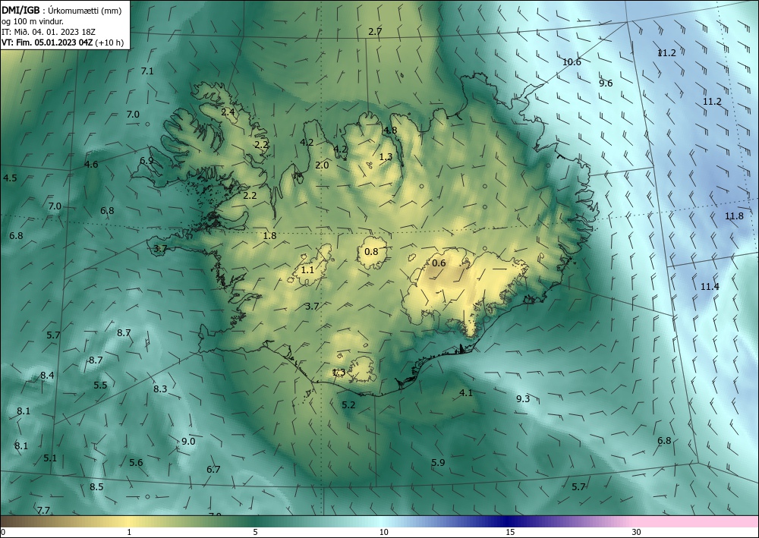Click the 8.5 value near the bottom left
The height and width of the screenshot is (538, 759).
tap(96, 486)
